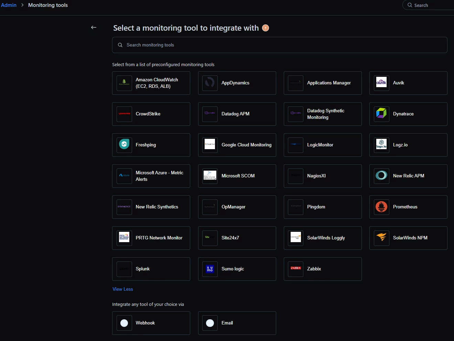Click the SolarWinds Loggly logo icon

(x=295, y=238)
